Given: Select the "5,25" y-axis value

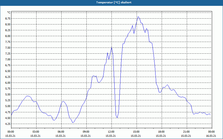Looking at the screenshot, I should [x=8, y=100].
